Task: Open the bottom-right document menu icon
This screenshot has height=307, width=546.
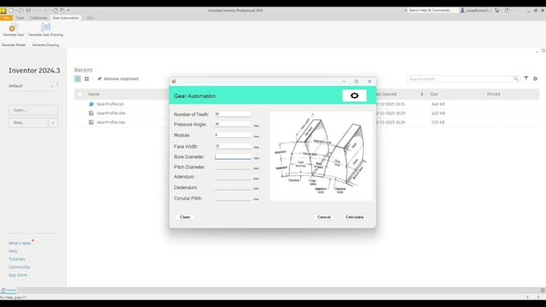Action: point(543,290)
